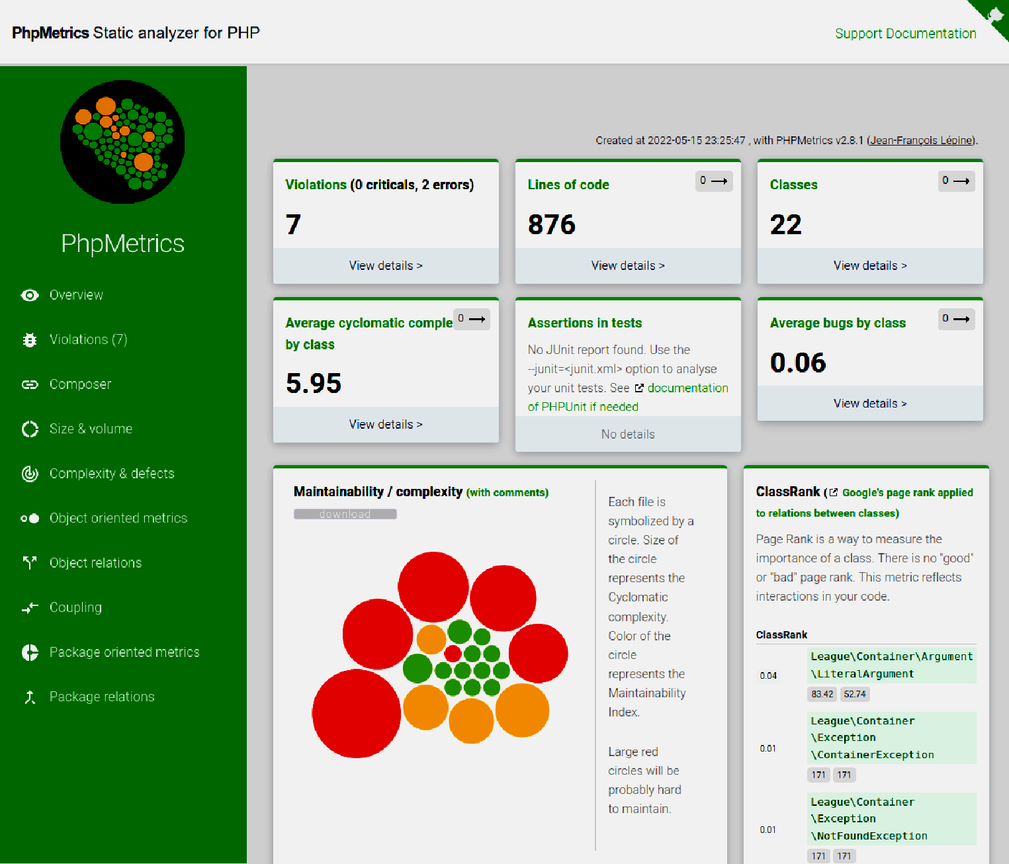Click the PhpMetrics Static analyzer header title
The image size is (1009, 864).
pos(136,33)
